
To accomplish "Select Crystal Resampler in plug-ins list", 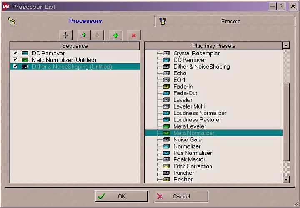I will 197,53.
